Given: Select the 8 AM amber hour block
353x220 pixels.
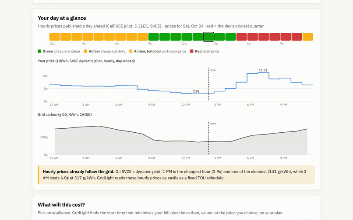Looking at the screenshot, I should click(x=142, y=37).
